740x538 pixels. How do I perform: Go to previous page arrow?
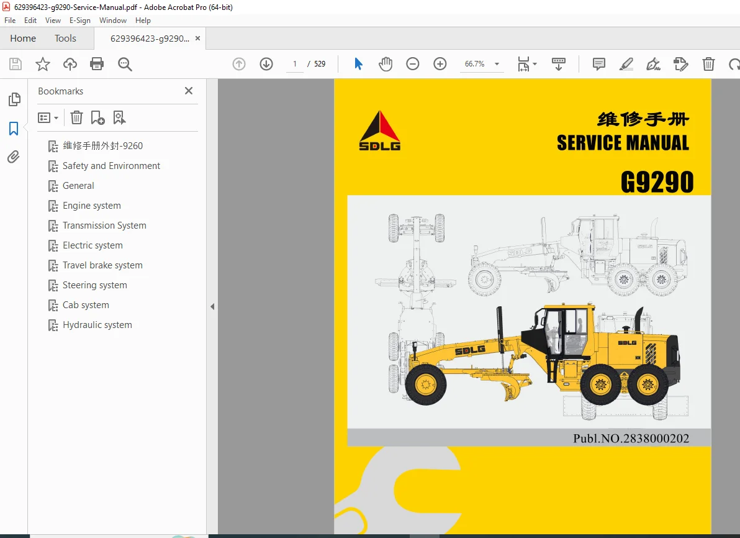click(x=239, y=64)
